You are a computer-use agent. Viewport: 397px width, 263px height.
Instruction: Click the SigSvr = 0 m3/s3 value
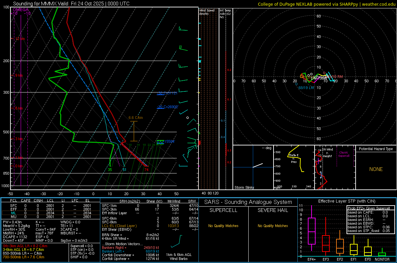74,240
